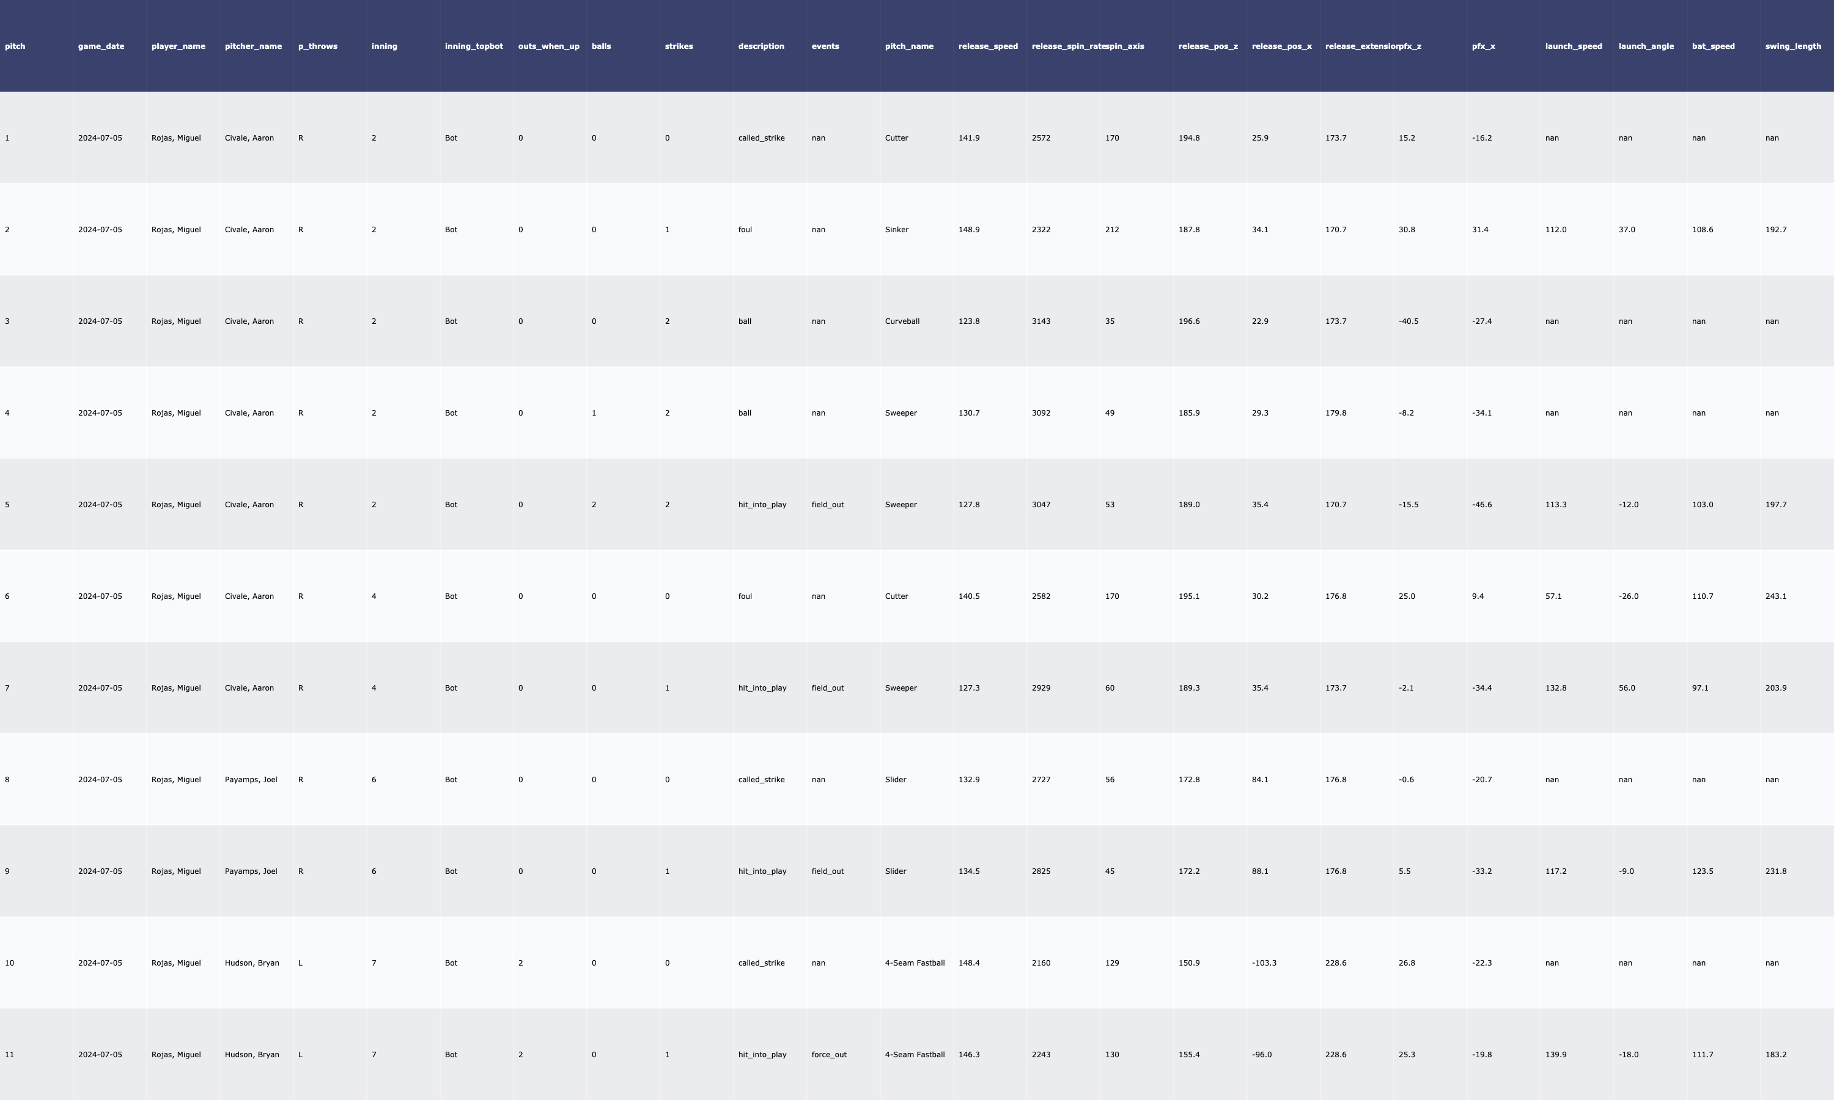Click the release_speed column header
Viewport: 1834px width, 1100px height.
(987, 46)
